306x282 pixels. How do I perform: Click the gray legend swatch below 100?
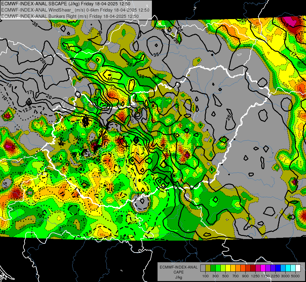203,268
